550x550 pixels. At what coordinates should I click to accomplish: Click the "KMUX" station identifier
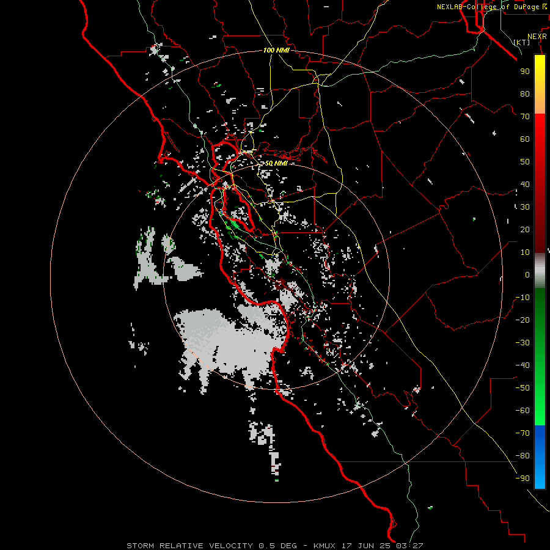324,546
